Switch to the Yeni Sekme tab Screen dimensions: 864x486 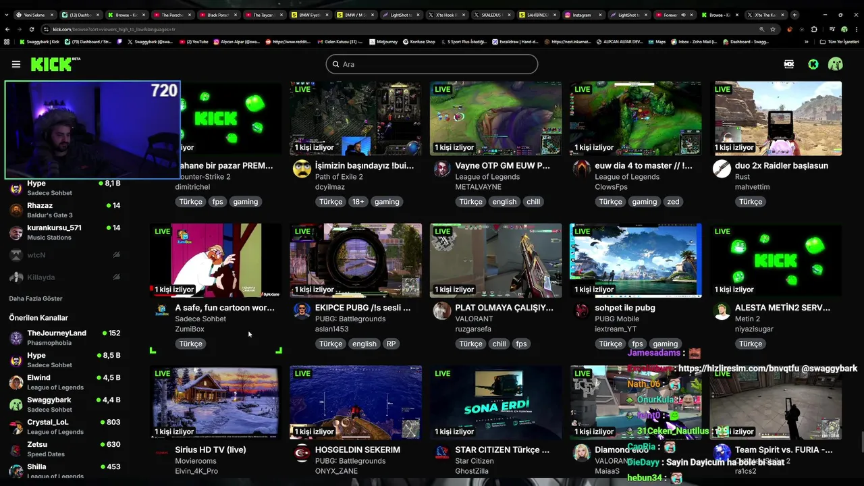pos(34,14)
